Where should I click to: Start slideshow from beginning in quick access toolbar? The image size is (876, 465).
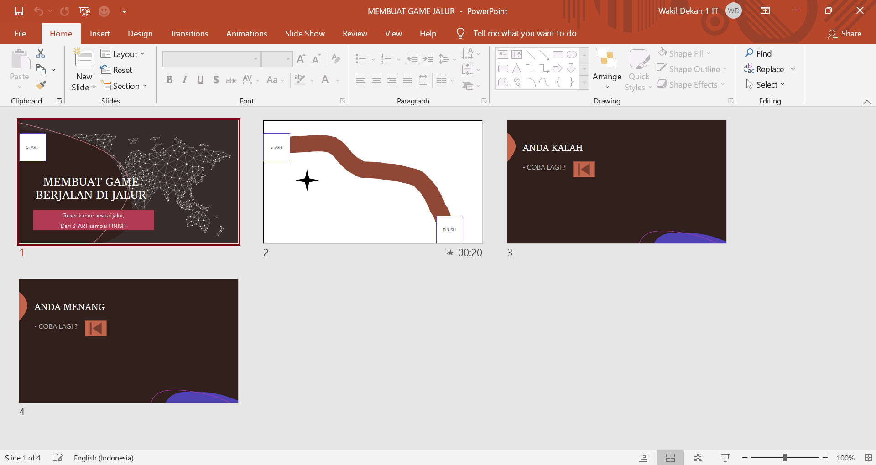[x=84, y=11]
